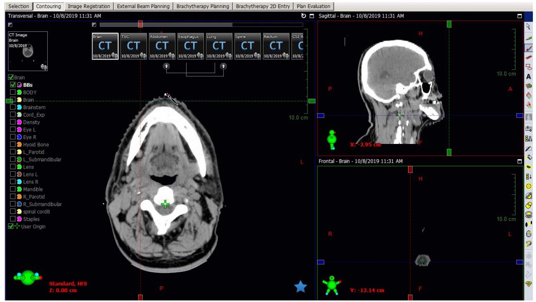Image resolution: width=536 pixels, height=302 pixels.
Task: Toggle the User Origin checkbox
Action: 11,226
